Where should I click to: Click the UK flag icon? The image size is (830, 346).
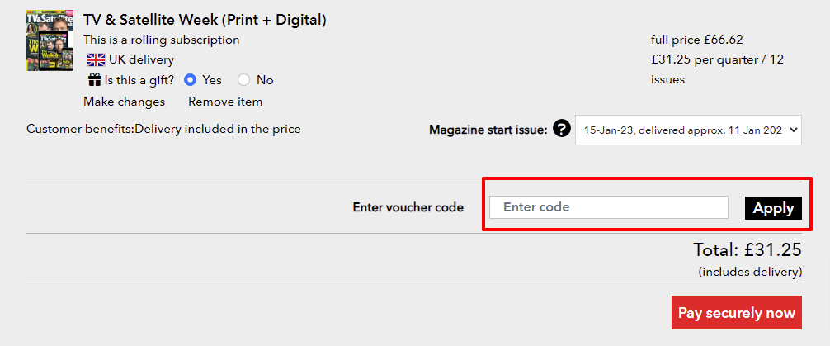96,59
